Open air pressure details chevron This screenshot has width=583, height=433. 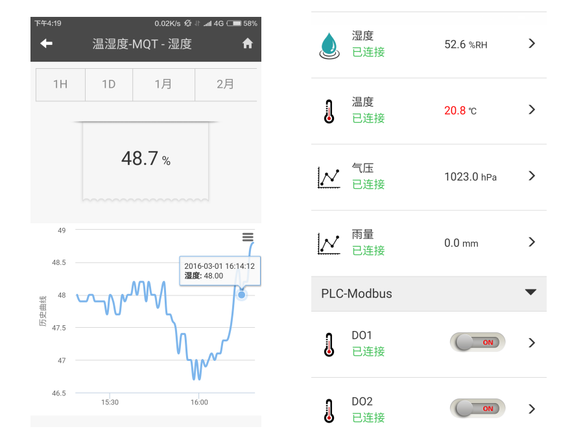click(532, 176)
